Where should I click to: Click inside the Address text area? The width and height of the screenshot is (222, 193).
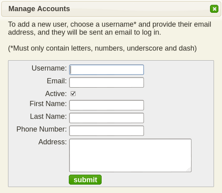click(x=131, y=155)
